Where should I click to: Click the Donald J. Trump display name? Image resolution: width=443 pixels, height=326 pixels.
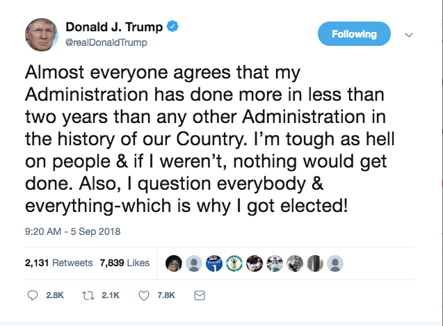[x=114, y=27]
